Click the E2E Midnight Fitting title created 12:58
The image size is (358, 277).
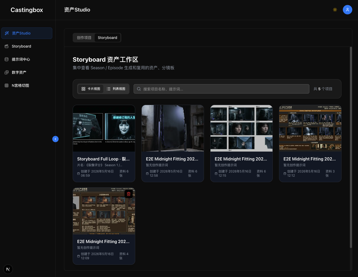point(172,159)
